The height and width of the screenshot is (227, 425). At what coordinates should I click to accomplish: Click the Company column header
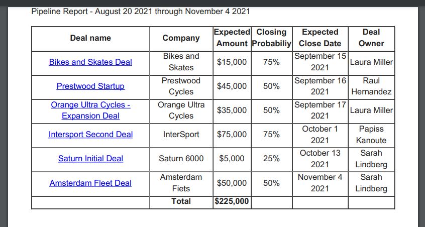181,38
